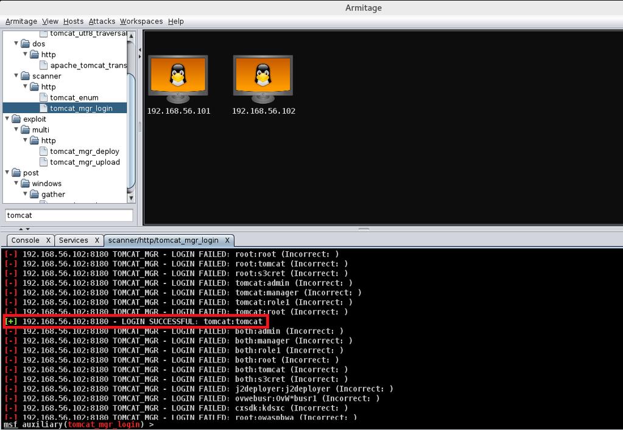Click the module tree vertical scrollbar thumb
This screenshot has width=623, height=430.
pos(131,131)
